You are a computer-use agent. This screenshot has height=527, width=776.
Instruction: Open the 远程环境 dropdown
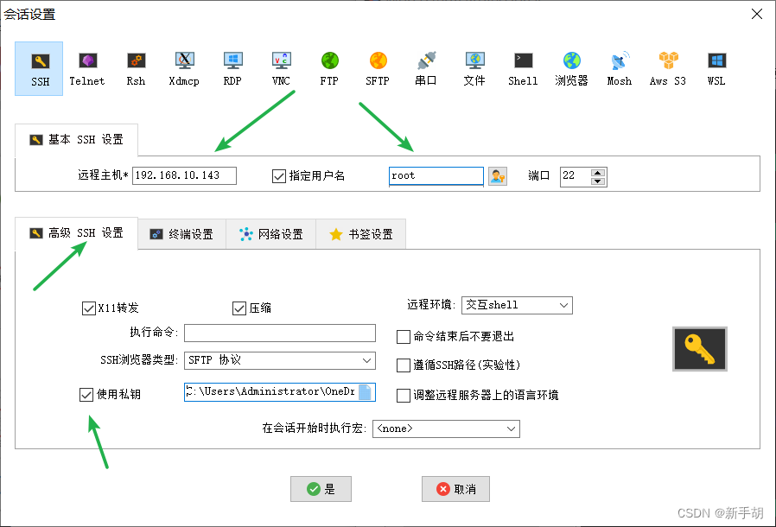[x=516, y=305]
